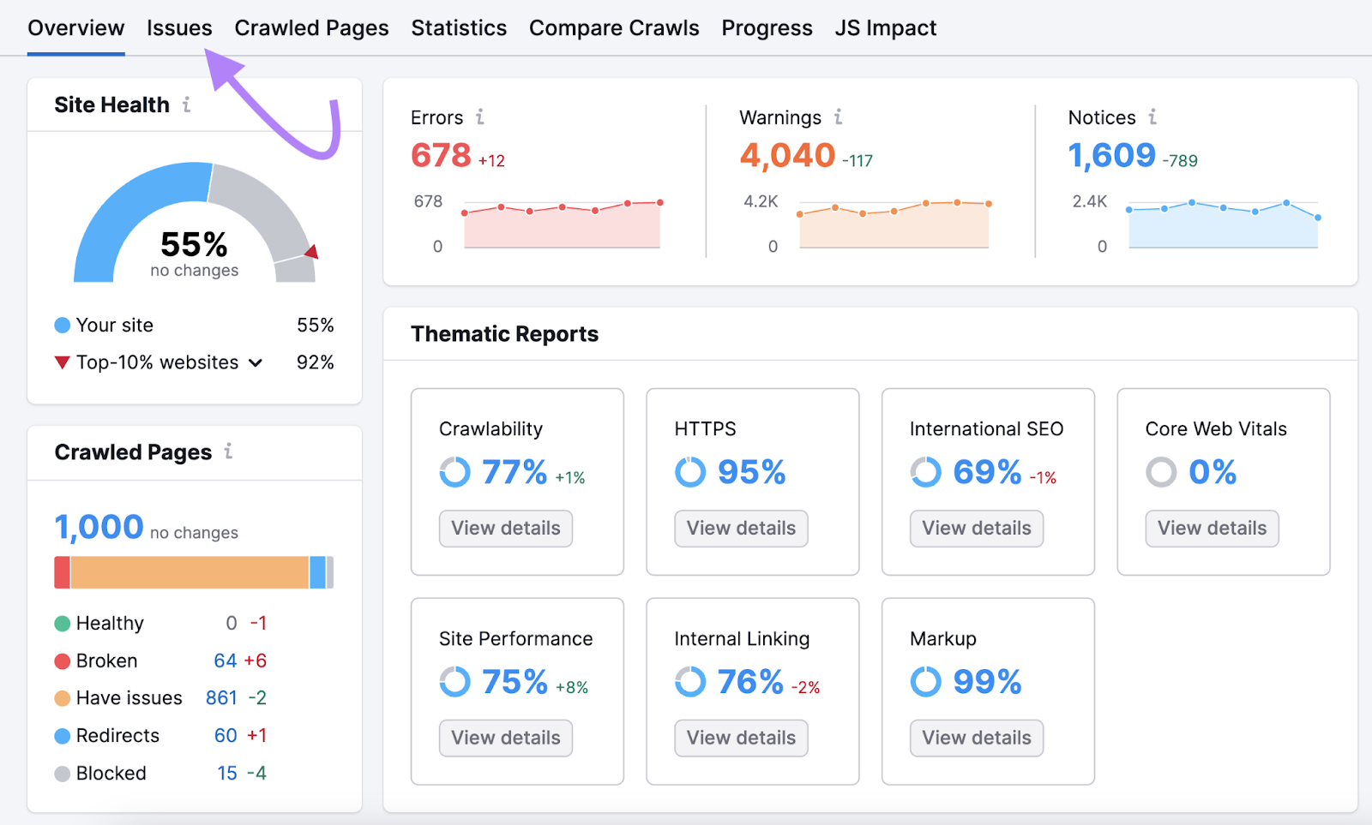
Task: Click the info icon beside Errors
Action: [x=480, y=117]
